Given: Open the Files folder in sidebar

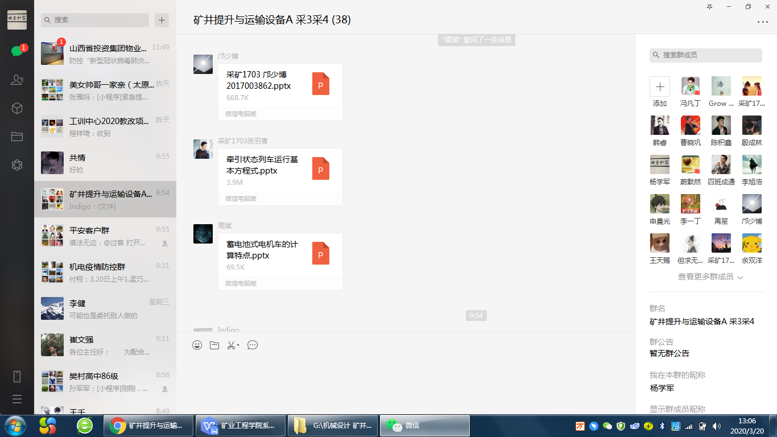Looking at the screenshot, I should click(17, 137).
